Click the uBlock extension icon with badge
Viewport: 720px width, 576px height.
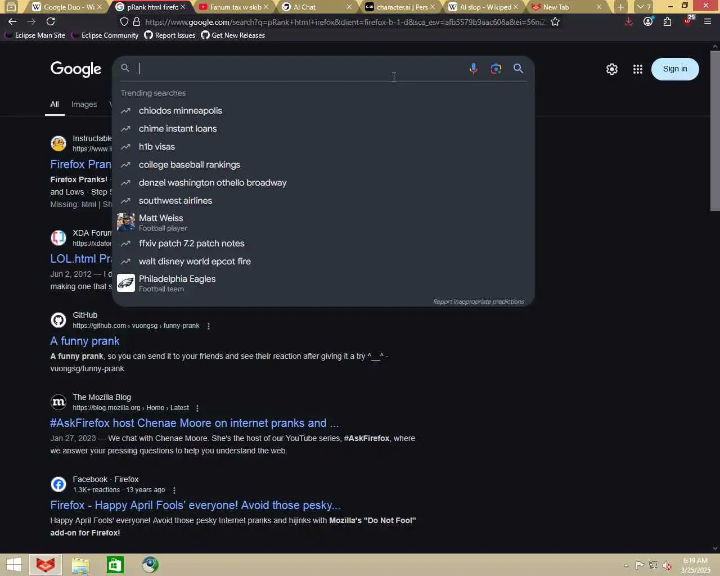(688, 21)
